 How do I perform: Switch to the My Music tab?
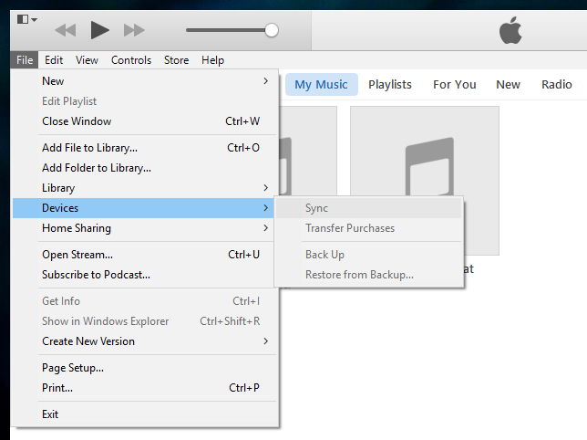click(x=321, y=84)
